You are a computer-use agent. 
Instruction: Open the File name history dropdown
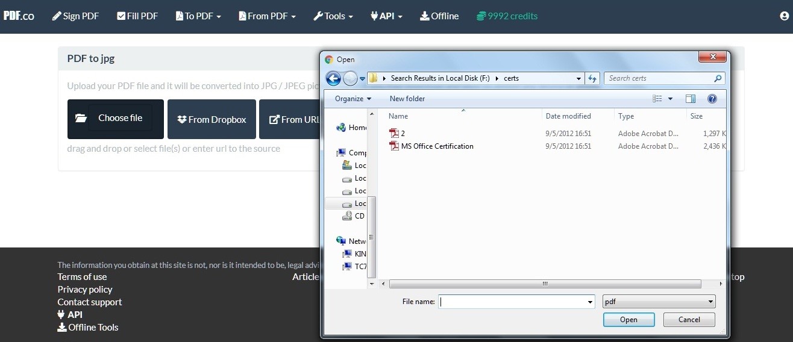(591, 302)
